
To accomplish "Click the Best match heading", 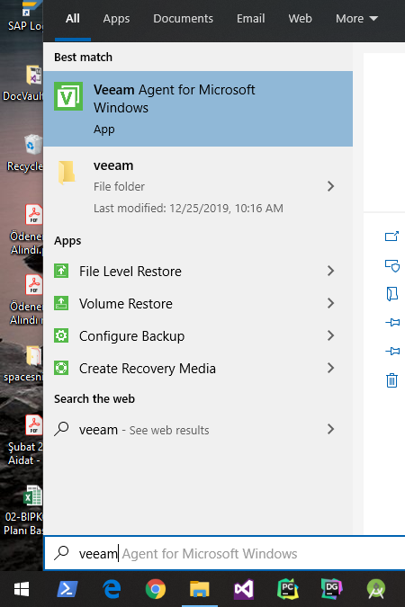I will (83, 57).
